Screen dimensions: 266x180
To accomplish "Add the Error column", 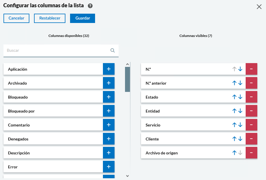I will [x=108, y=167].
